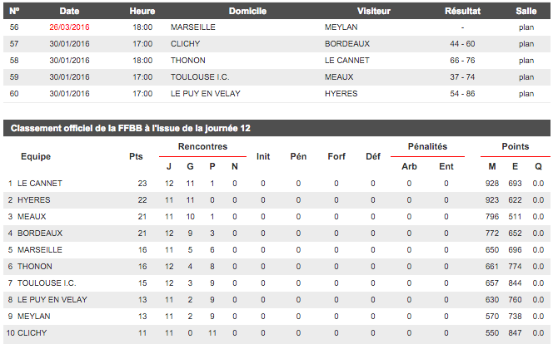
Task: Click the Date column header
Action: 69,11
